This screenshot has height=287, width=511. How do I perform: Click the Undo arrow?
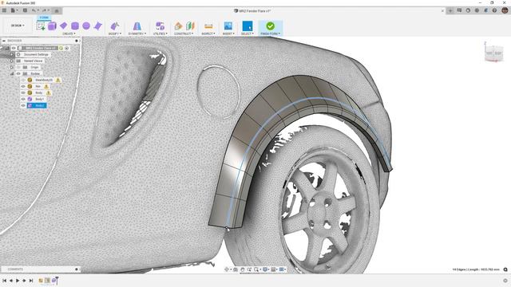pos(34,10)
